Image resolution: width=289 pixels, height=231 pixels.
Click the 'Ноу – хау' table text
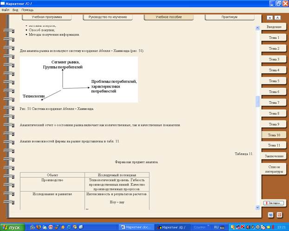(117, 202)
